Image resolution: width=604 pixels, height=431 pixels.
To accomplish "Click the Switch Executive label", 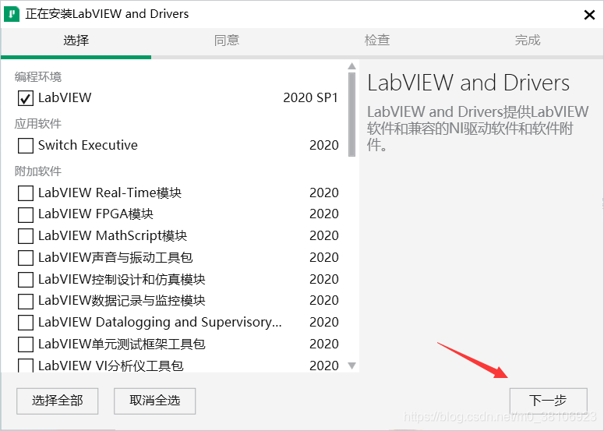I will point(88,145).
